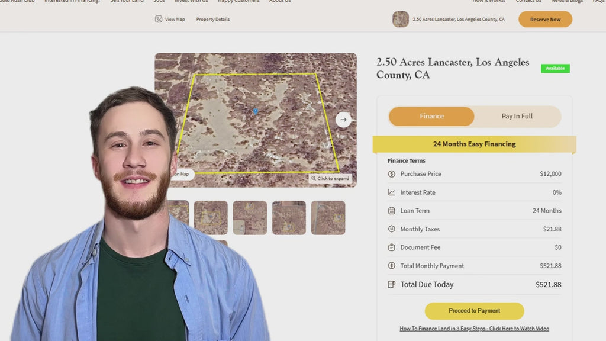
Task: Click the Document Fee clipboard icon
Action: 391,247
